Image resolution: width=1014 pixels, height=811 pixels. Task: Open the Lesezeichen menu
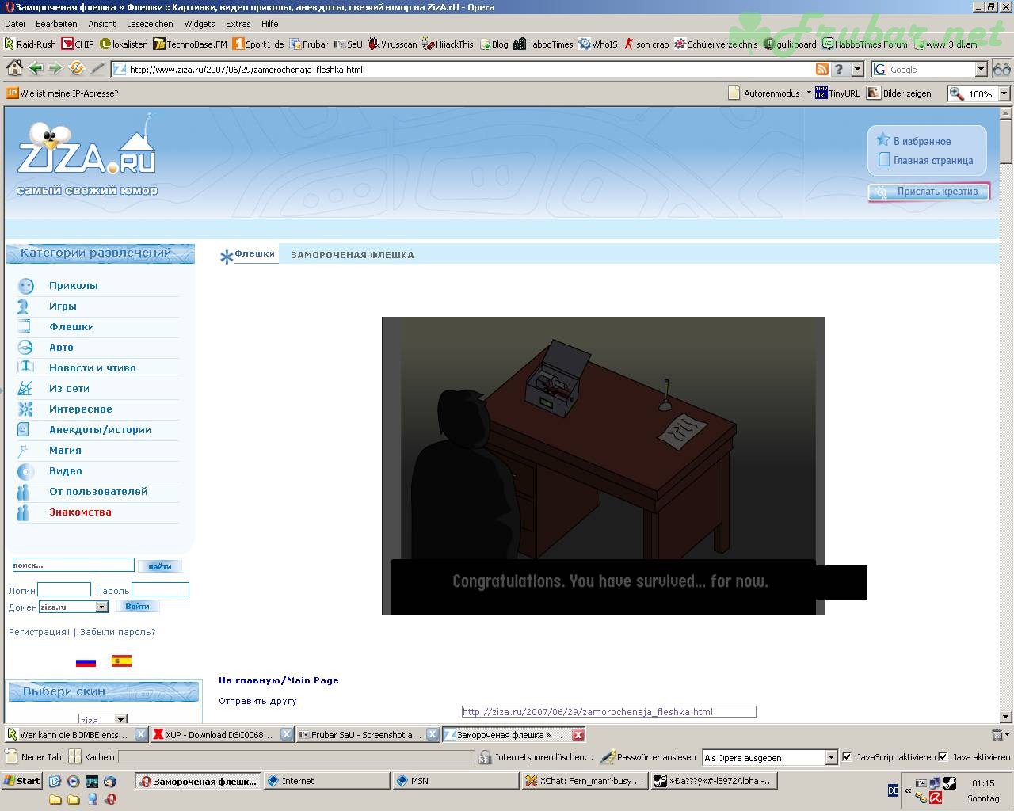(x=150, y=24)
